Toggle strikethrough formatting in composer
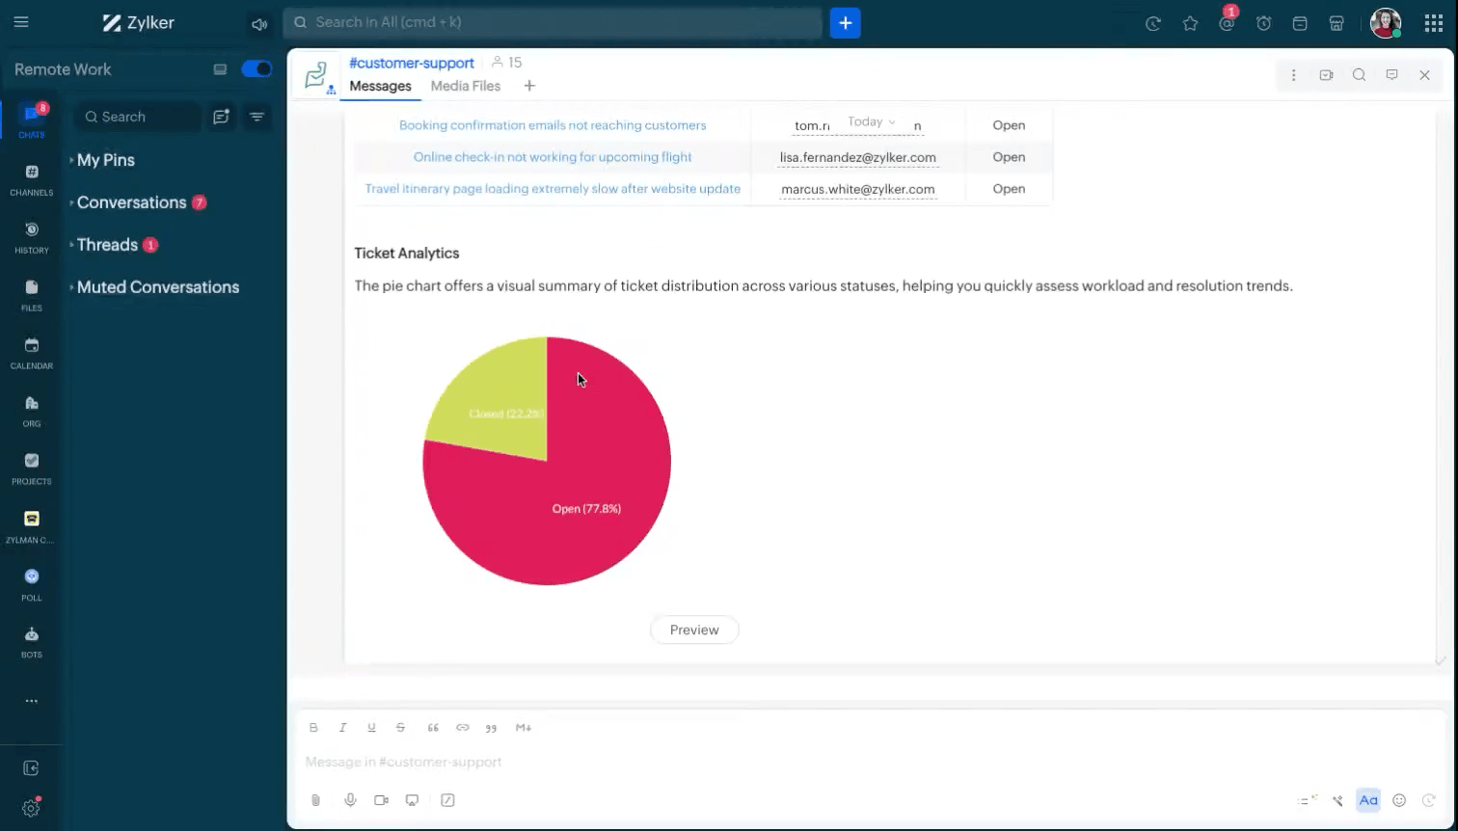 pyautogui.click(x=400, y=728)
